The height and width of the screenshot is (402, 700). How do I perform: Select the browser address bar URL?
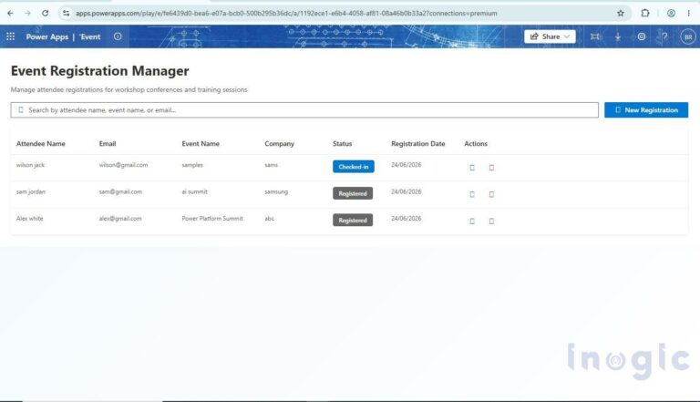coord(286,14)
